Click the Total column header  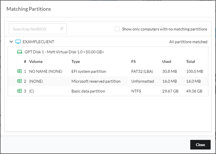(x=191, y=61)
